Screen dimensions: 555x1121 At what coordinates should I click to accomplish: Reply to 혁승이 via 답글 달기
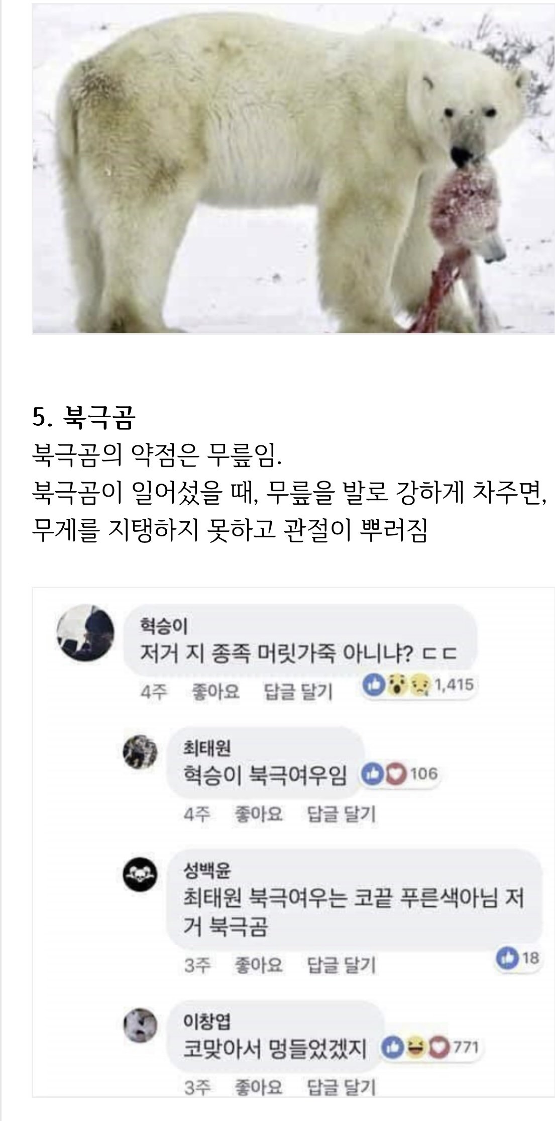[x=298, y=692]
